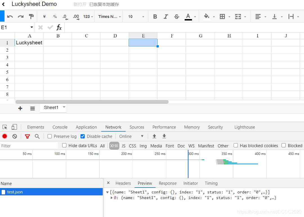Expand the 0: Sheet1 object entry

pos(112,198)
